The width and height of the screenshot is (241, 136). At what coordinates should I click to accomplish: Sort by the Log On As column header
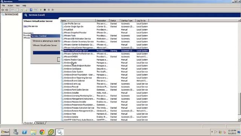[x=142, y=20]
